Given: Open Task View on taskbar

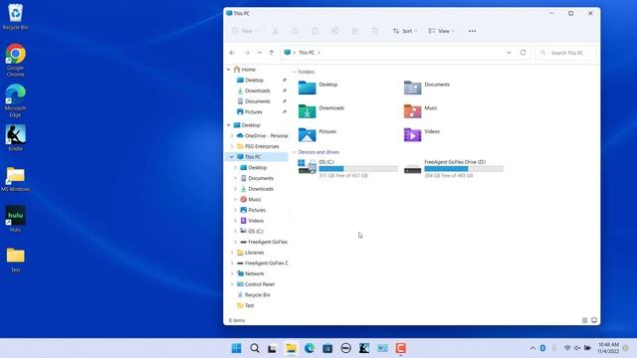Looking at the screenshot, I should point(272,348).
